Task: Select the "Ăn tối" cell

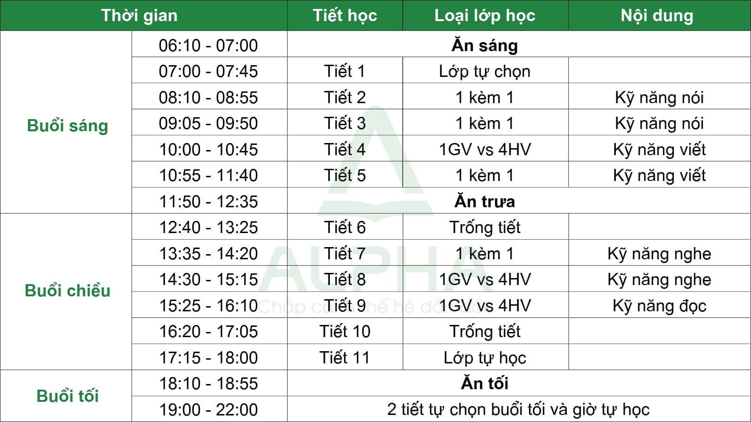Action: coord(519,383)
